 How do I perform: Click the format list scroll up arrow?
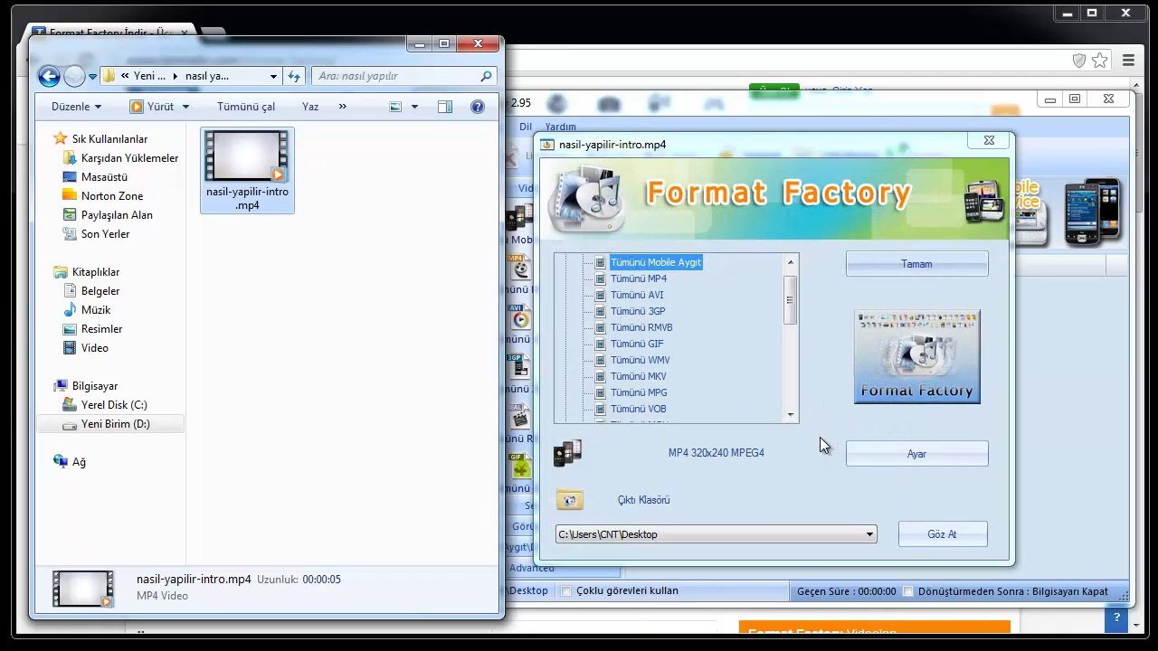click(791, 262)
